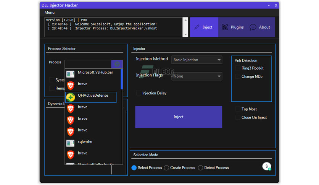The height and width of the screenshot is (185, 319).
Task: Choose the Select Process radio button
Action: pos(134,168)
